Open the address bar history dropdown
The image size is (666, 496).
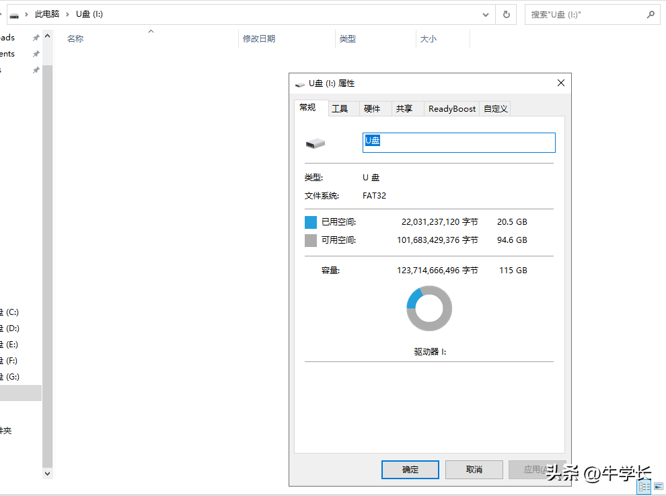point(486,14)
